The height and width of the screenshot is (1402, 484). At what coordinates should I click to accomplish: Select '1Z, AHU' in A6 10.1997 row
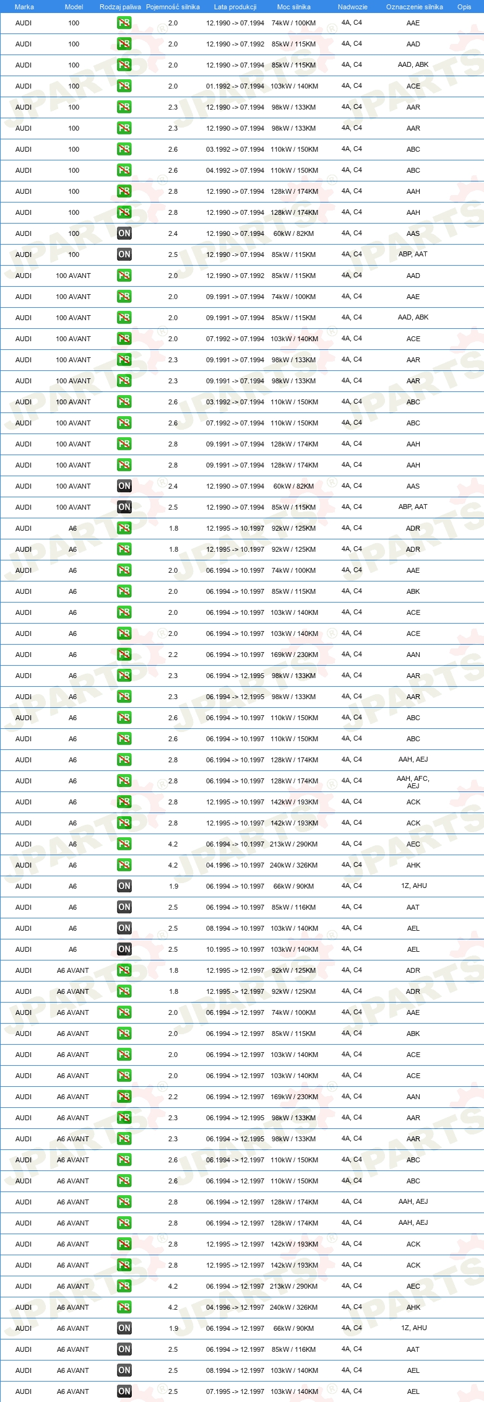point(413,886)
